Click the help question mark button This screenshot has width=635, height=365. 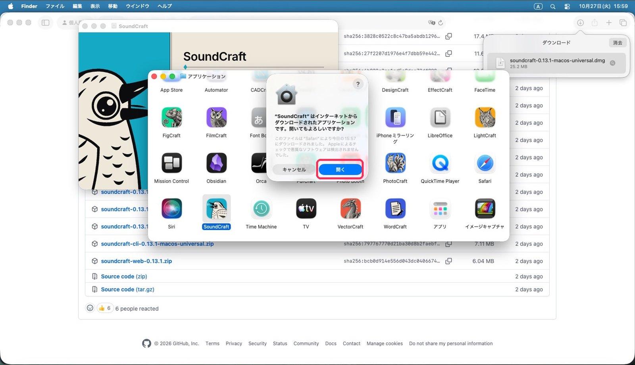pos(358,84)
